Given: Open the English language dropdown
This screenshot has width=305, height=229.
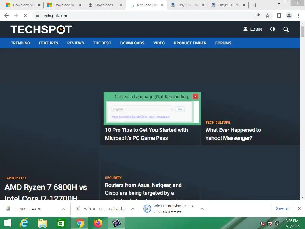Looking at the screenshot, I should pyautogui.click(x=142, y=109).
